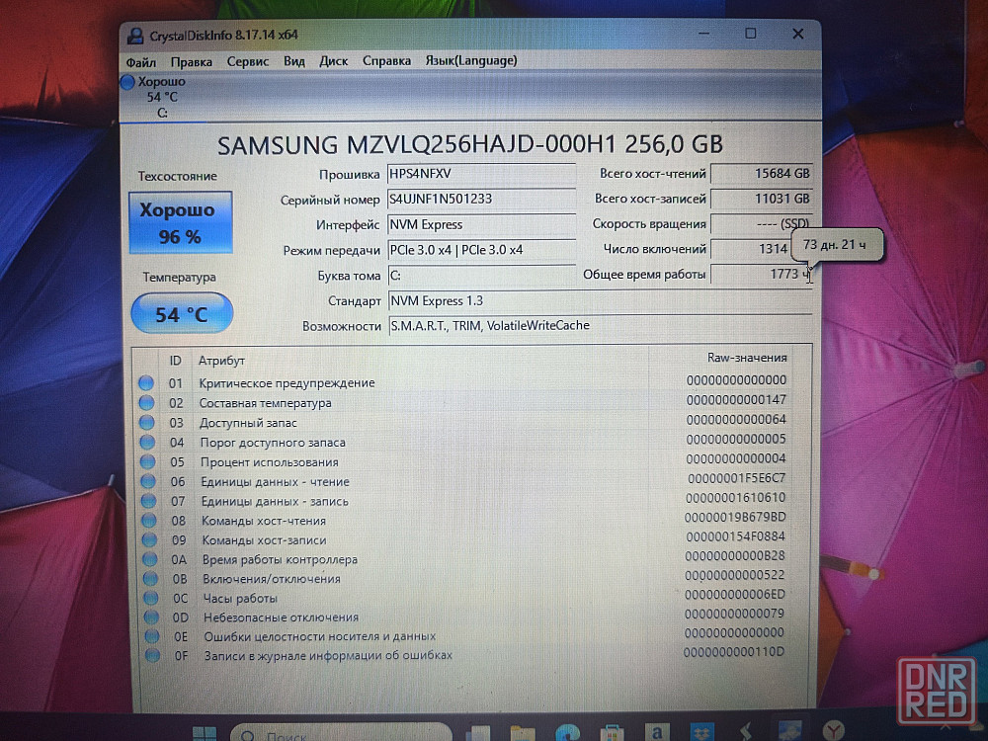
Task: Click the status circle for Единицы данных - чтение
Action: pos(148,481)
